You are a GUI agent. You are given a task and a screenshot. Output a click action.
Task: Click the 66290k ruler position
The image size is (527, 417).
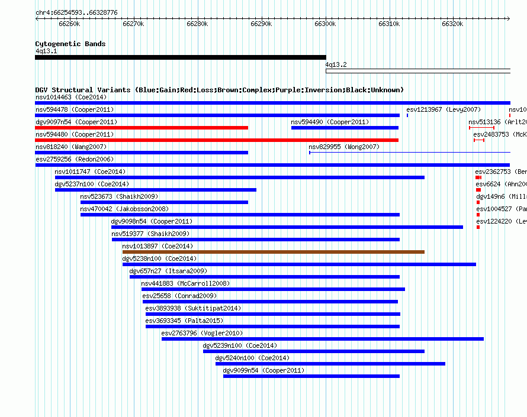[261, 24]
